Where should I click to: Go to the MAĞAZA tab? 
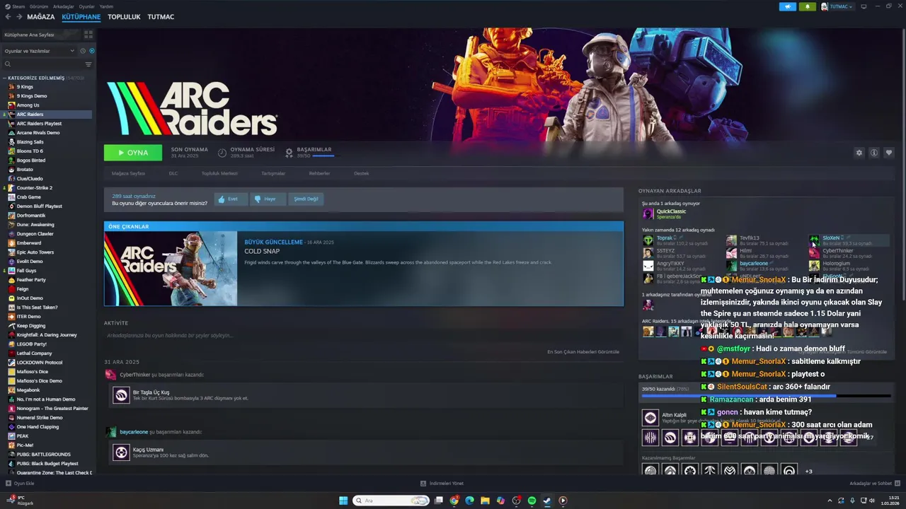coord(41,17)
